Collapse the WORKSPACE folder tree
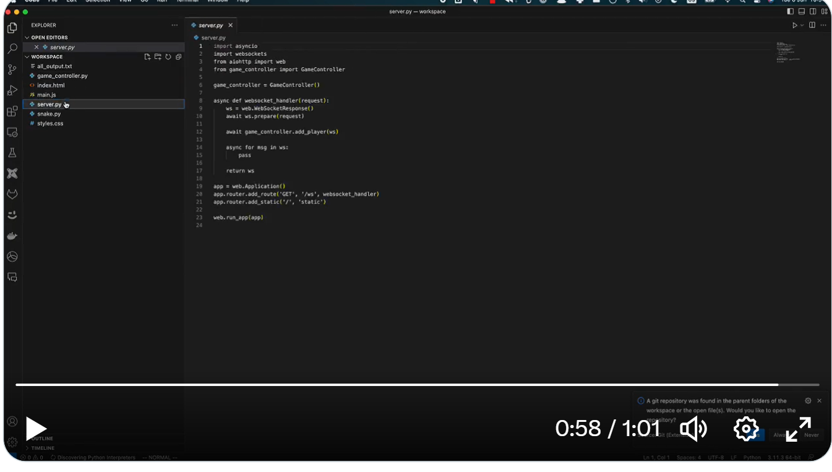The width and height of the screenshot is (832, 472). 27,56
